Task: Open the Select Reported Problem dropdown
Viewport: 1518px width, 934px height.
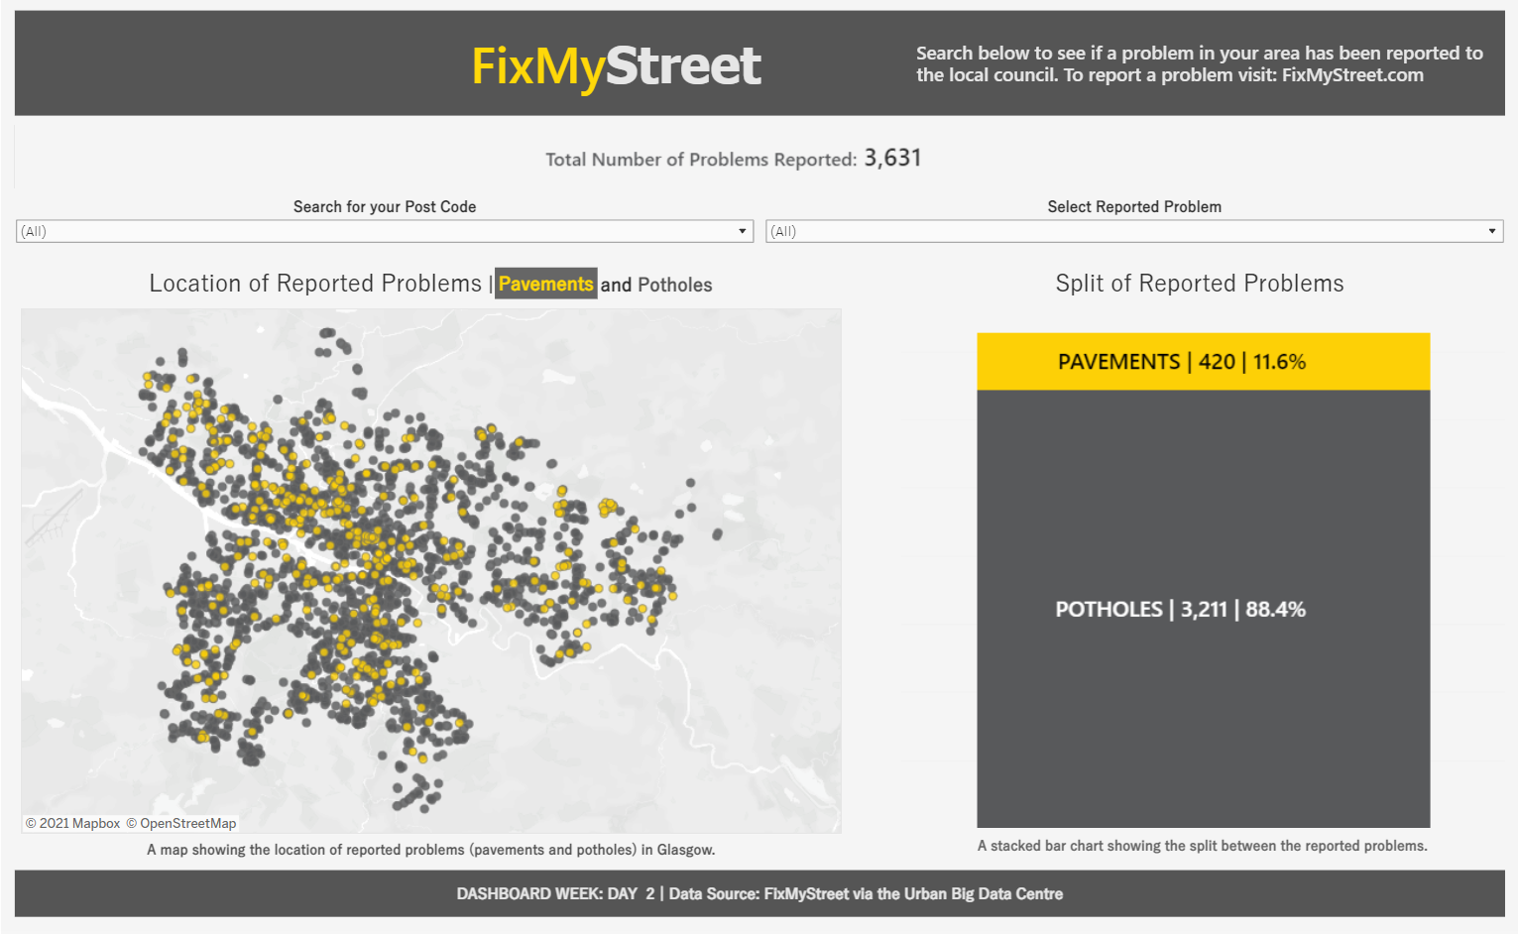Action: [1134, 231]
